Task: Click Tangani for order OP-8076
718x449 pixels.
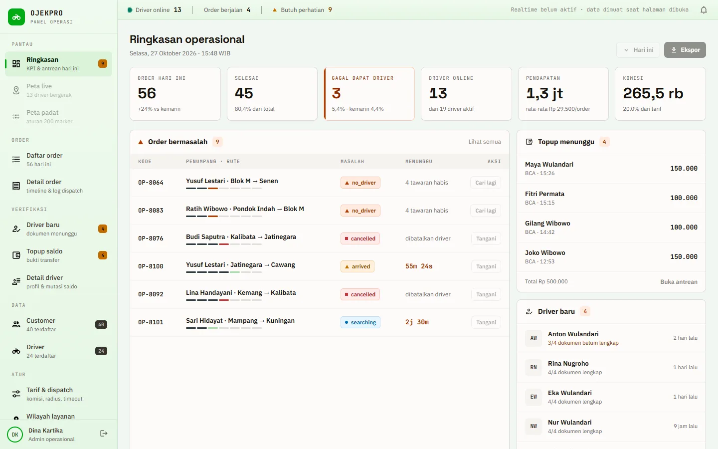Action: [x=486, y=238]
